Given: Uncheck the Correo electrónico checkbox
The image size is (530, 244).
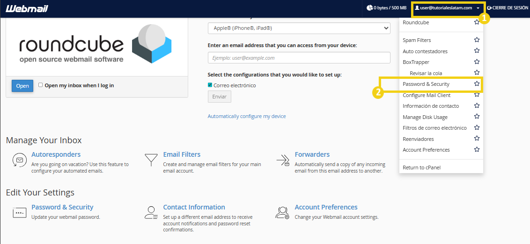Looking at the screenshot, I should pyautogui.click(x=210, y=85).
